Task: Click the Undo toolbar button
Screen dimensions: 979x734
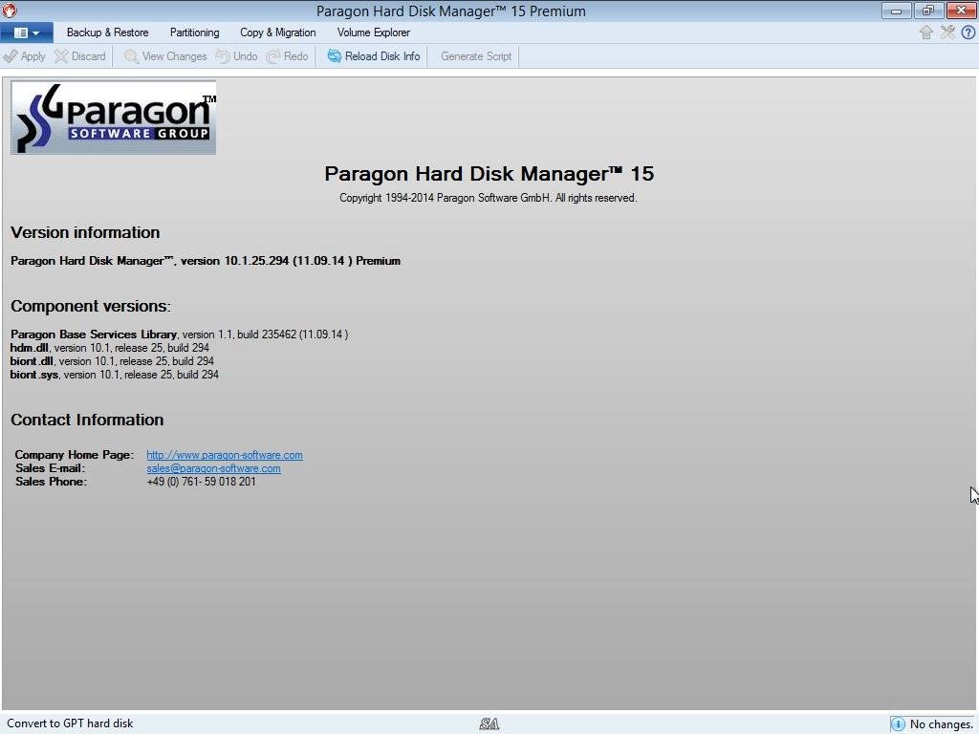Action: (237, 56)
